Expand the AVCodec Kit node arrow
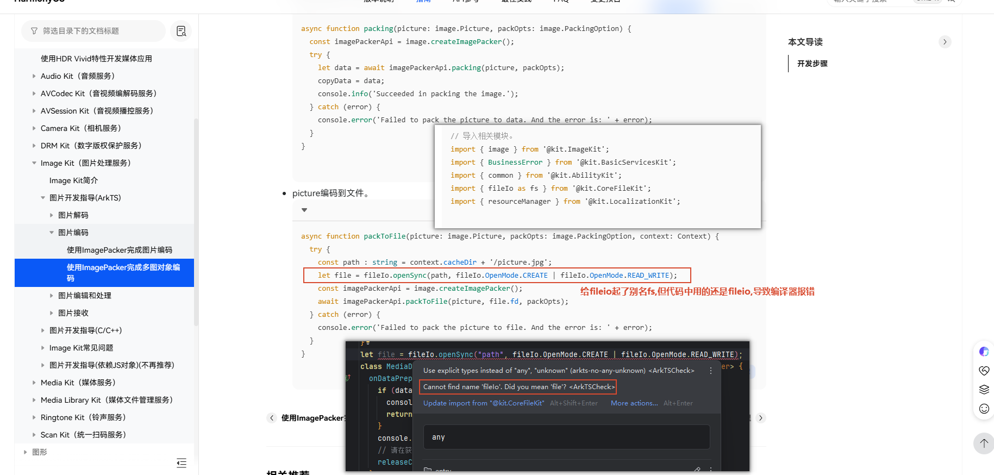 (34, 93)
